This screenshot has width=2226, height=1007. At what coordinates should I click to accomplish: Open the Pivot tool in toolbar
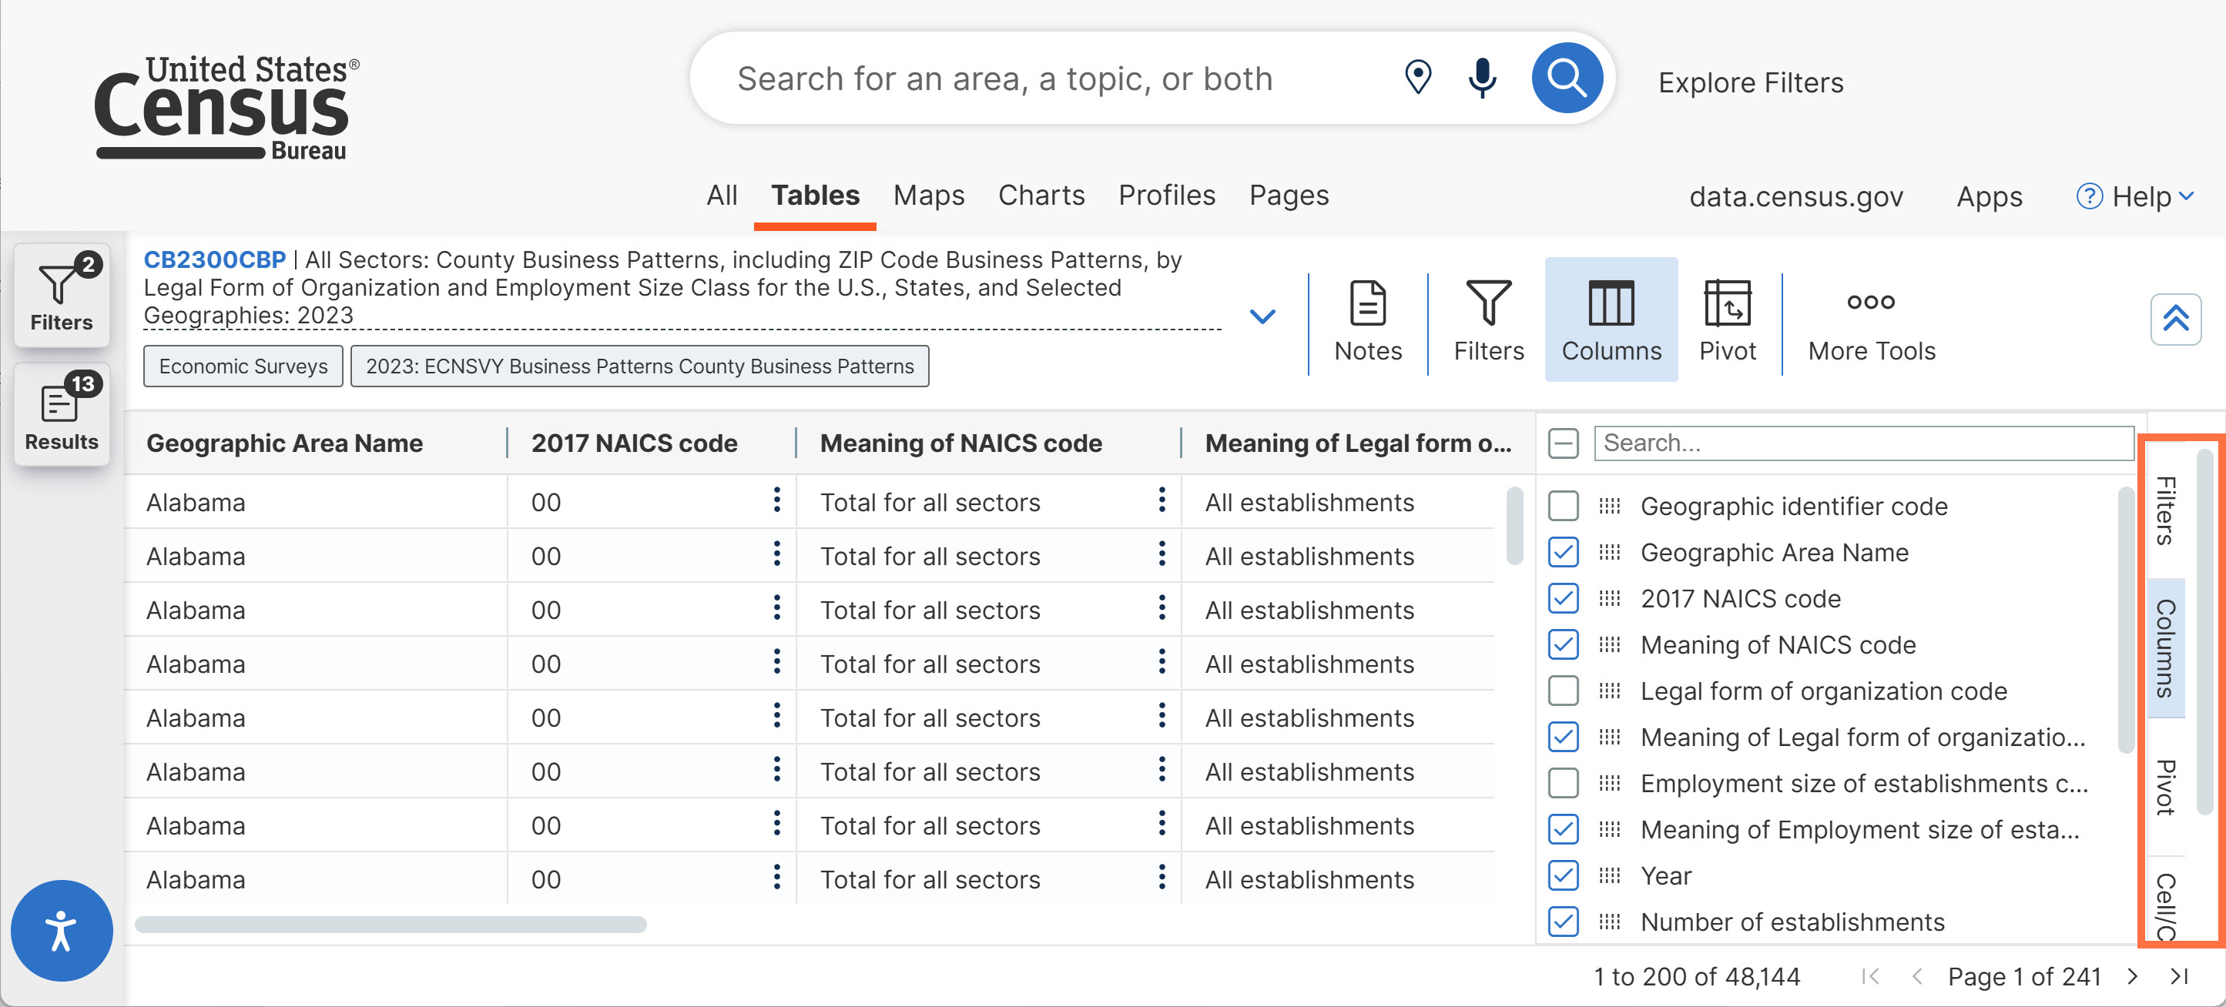click(1727, 320)
